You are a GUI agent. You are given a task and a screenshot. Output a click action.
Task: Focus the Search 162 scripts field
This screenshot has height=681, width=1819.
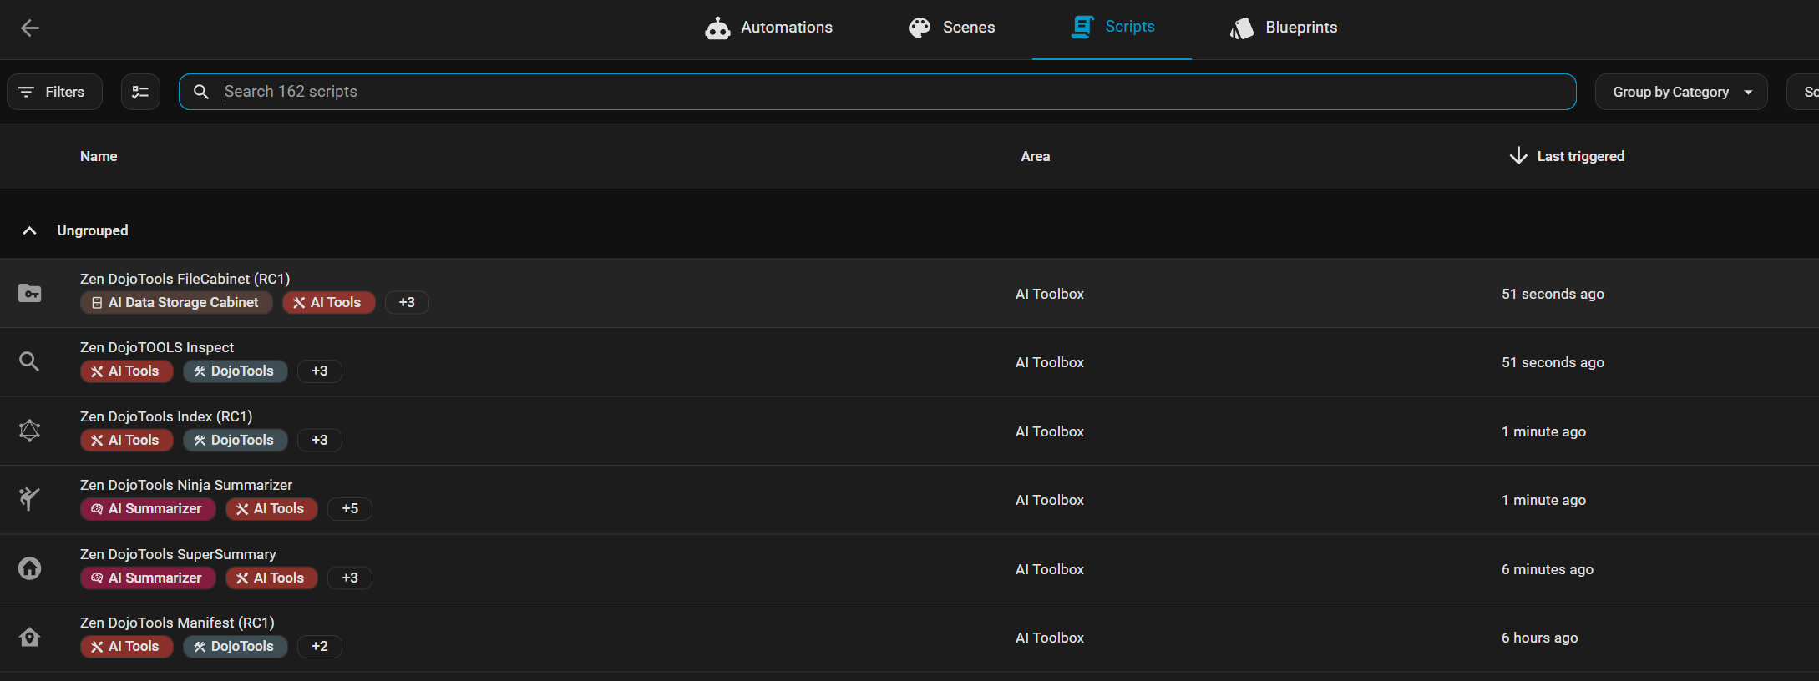click(877, 92)
